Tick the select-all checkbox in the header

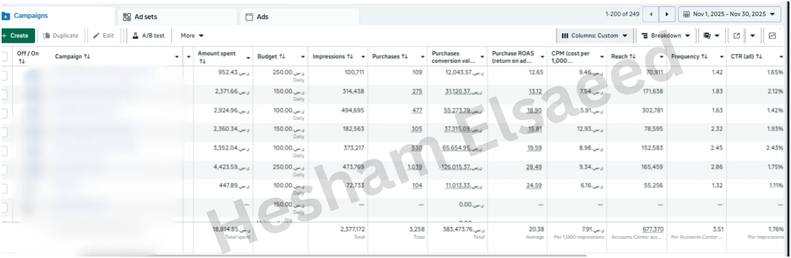coord(4,56)
